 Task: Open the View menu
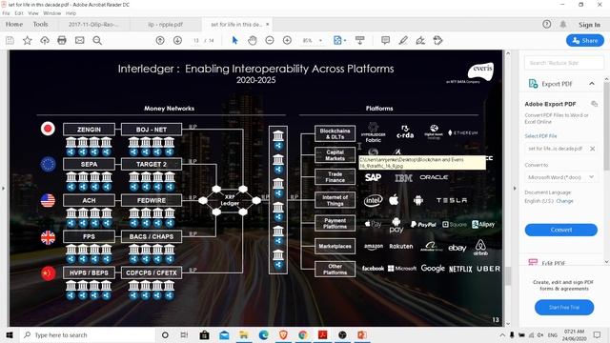33,13
